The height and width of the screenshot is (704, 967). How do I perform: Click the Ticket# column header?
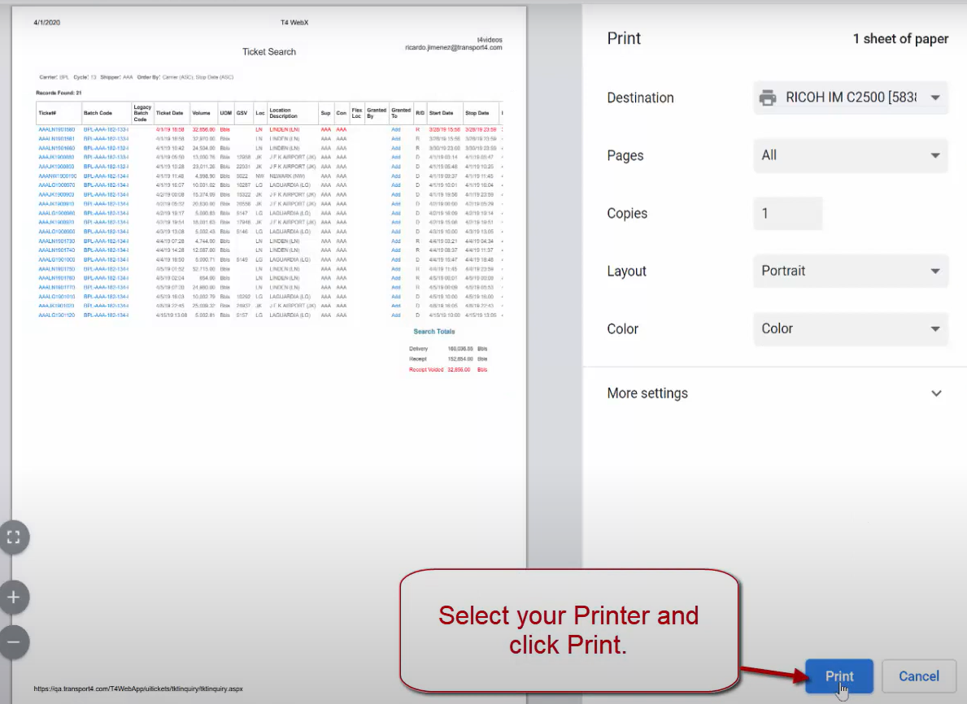[x=47, y=113]
